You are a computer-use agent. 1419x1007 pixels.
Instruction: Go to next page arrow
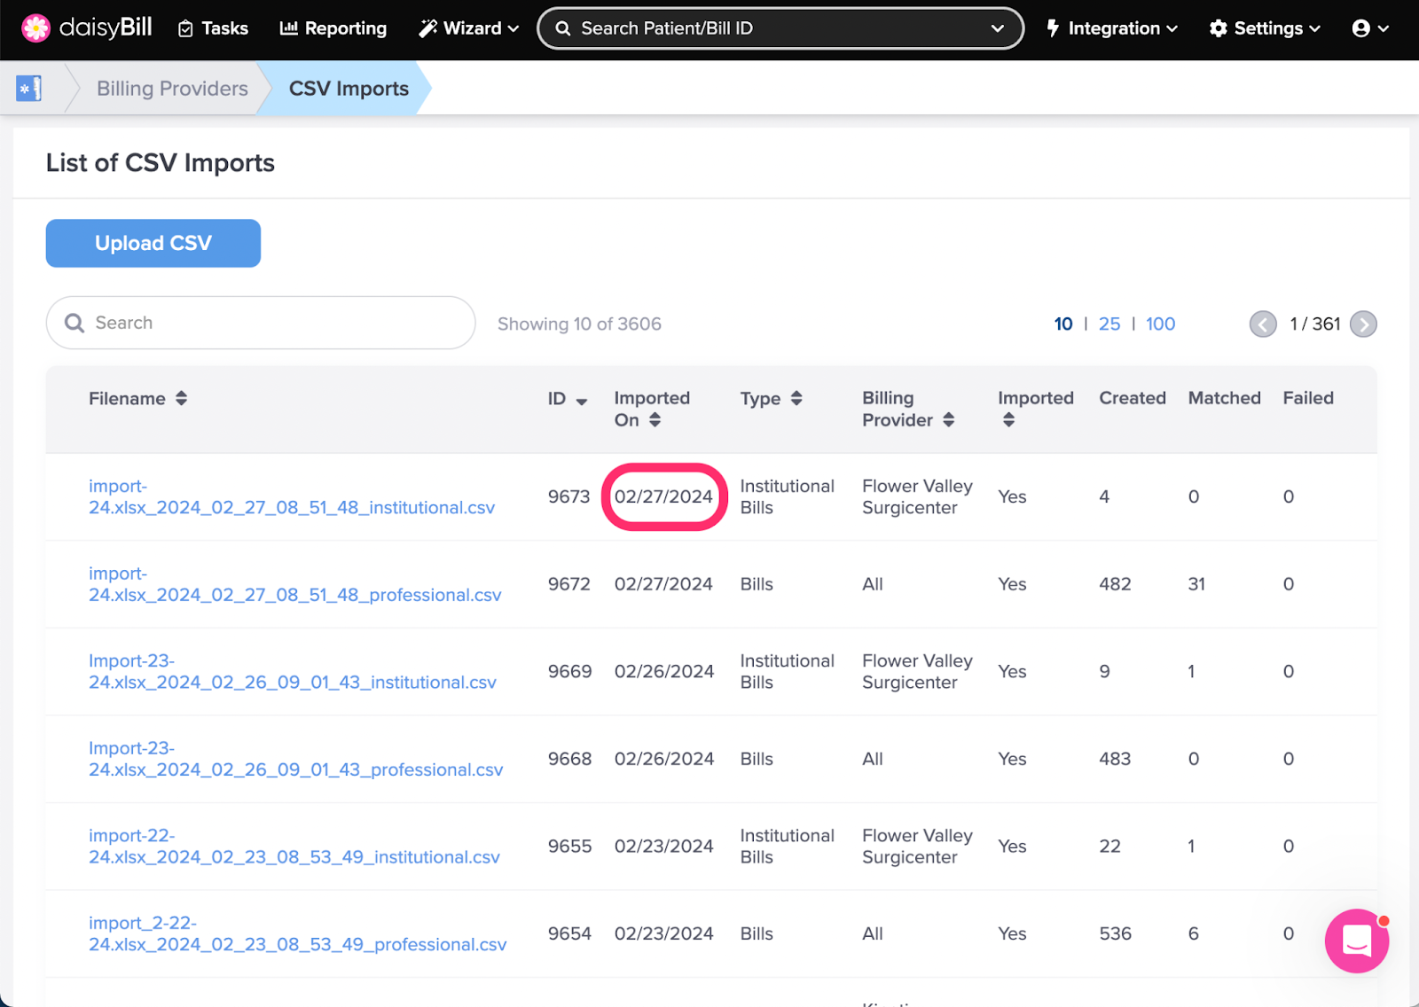click(1363, 324)
